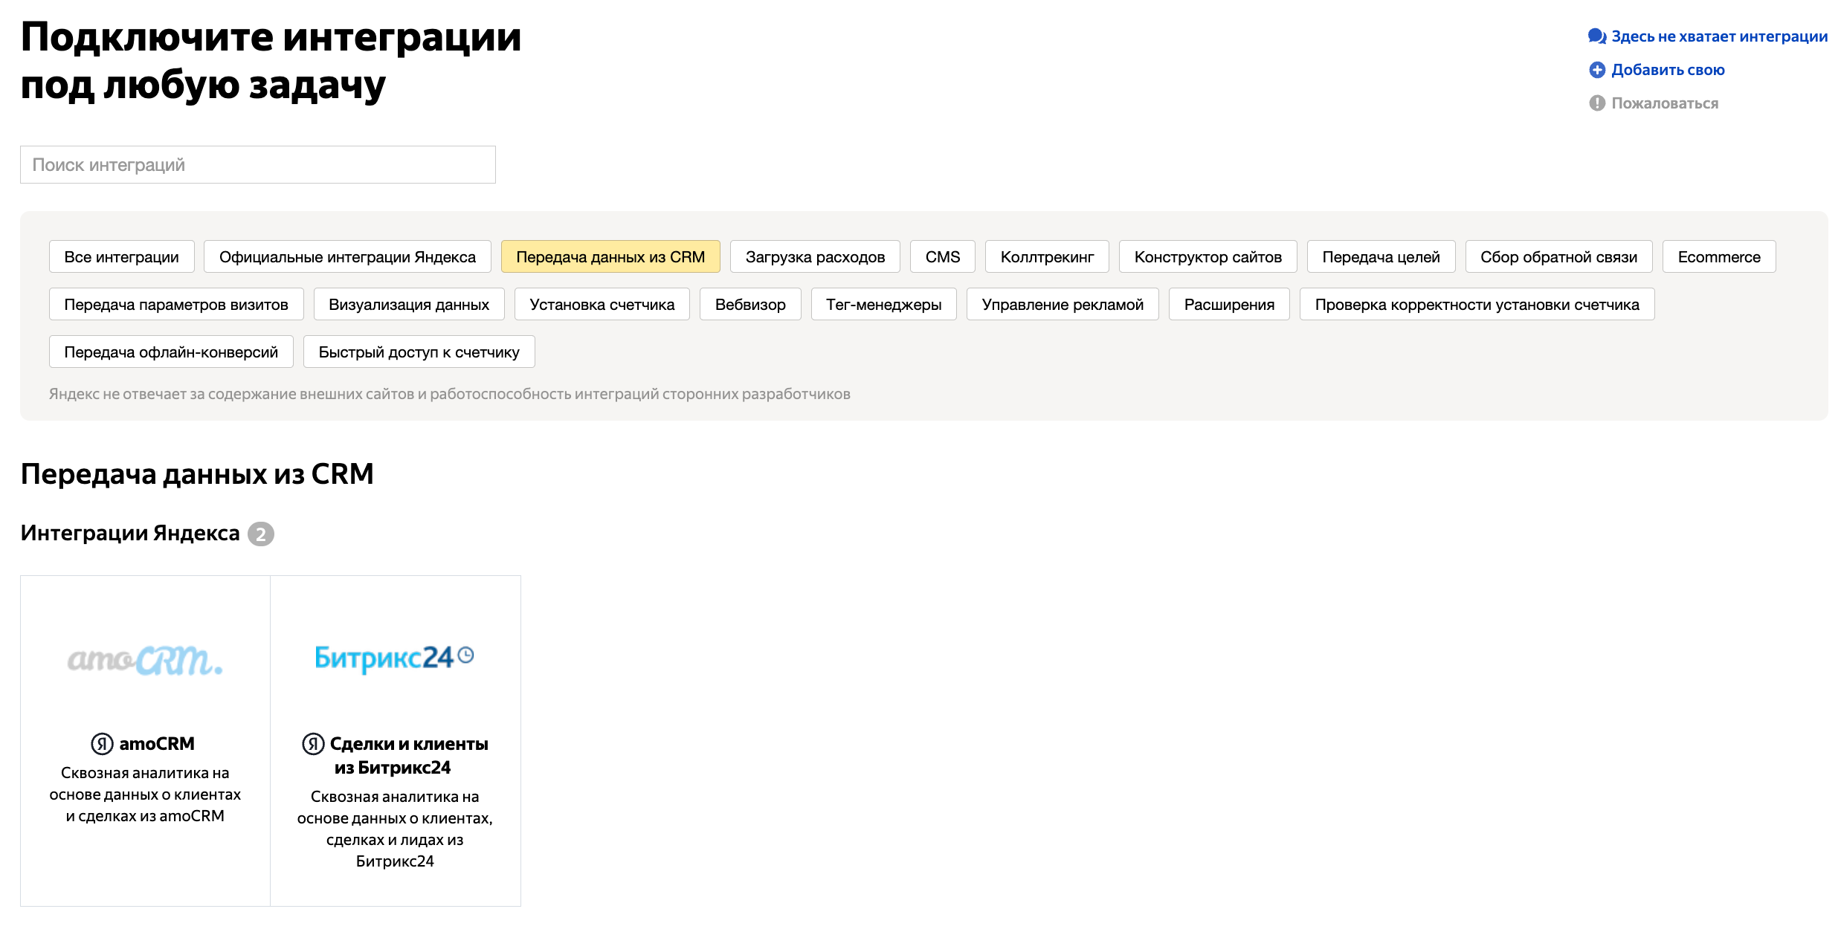Click the 'Добавить свою' link

click(x=1668, y=70)
